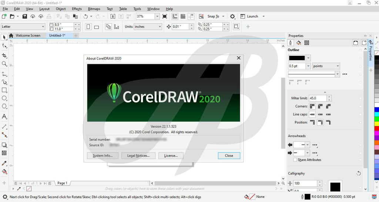Image resolution: width=379 pixels, height=202 pixels.
Task: Expand the Snap To dropdown
Action: pos(223,16)
